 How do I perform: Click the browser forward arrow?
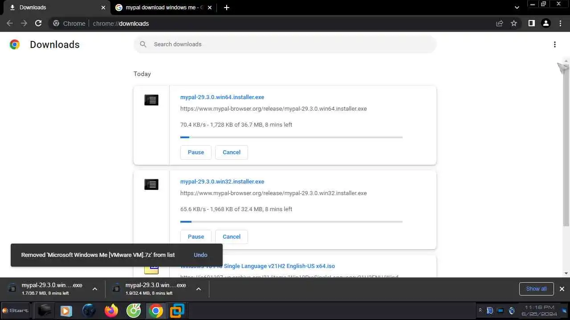tap(24, 24)
